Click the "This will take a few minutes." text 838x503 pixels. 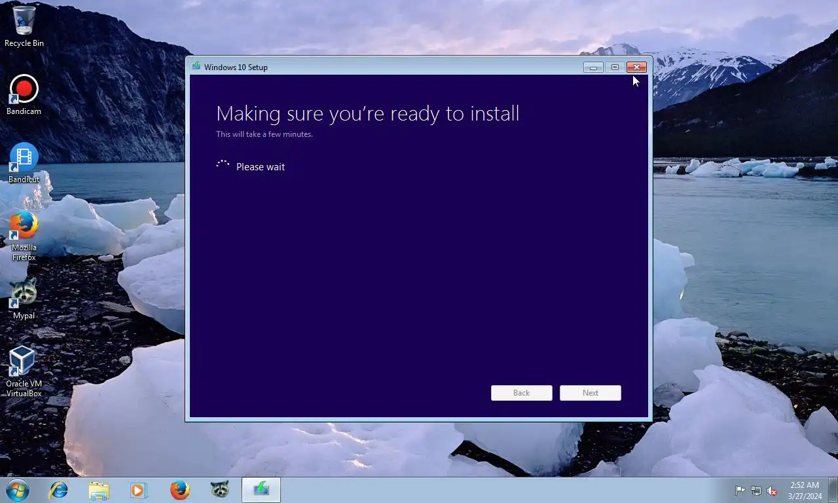coord(264,134)
